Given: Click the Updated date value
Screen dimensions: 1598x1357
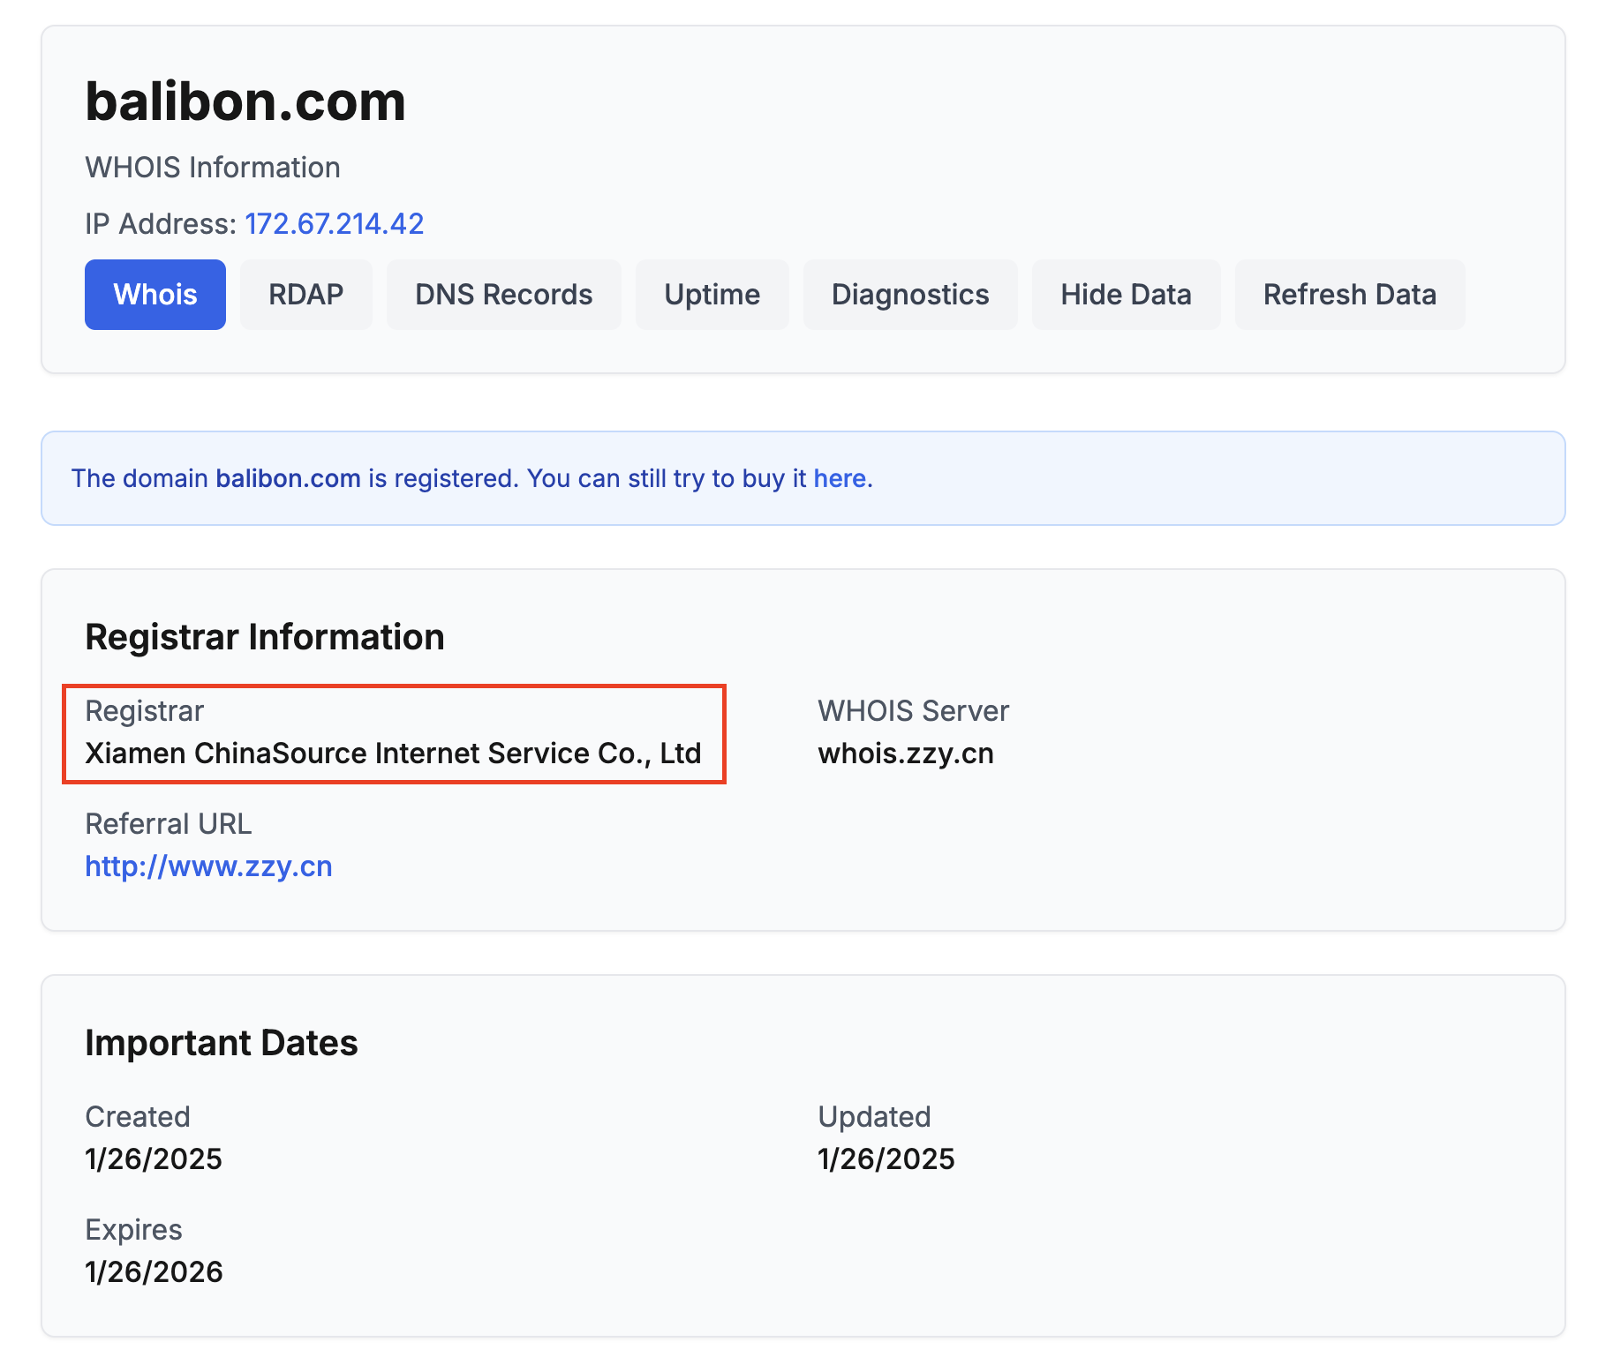Looking at the screenshot, I should click(886, 1158).
